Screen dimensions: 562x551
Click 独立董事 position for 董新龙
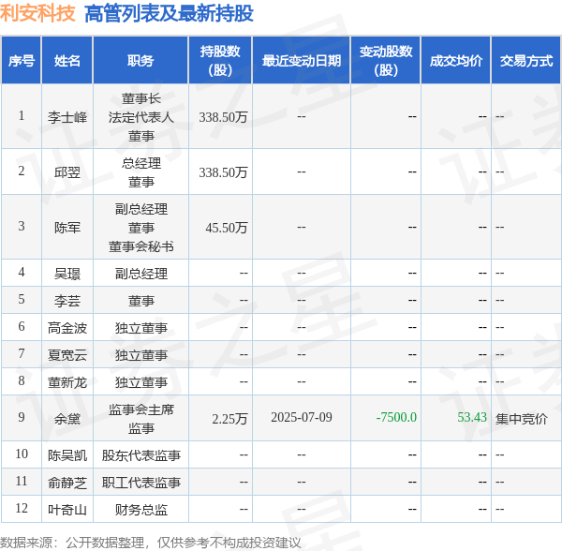coord(140,382)
